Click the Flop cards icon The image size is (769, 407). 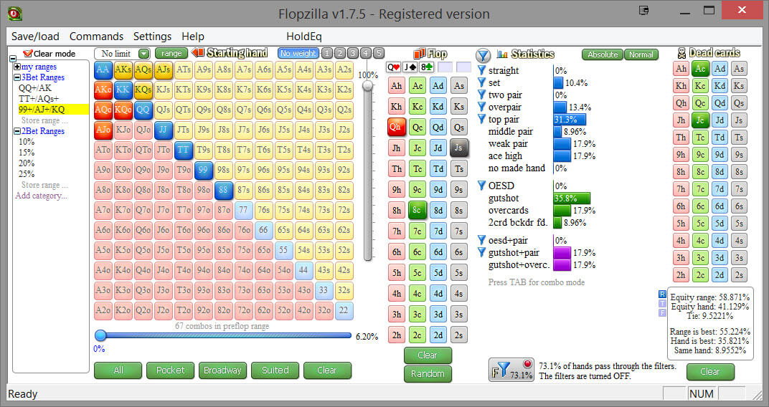[420, 54]
